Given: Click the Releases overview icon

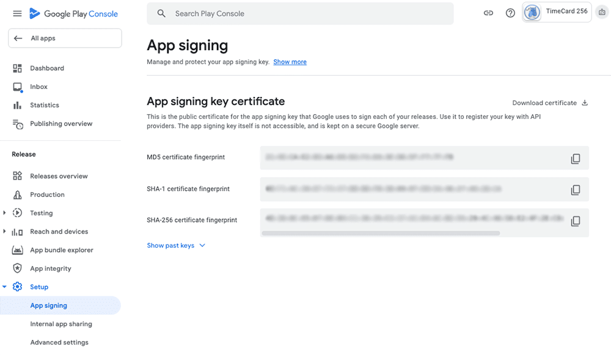Looking at the screenshot, I should (x=19, y=176).
